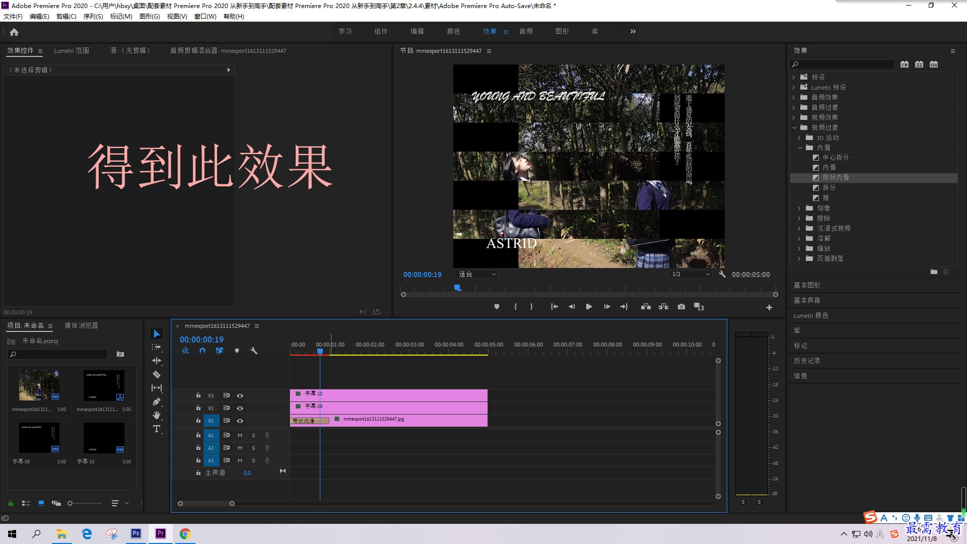Viewport: 967px width, 544px height.
Task: Click Add Marker in Program monitor
Action: [497, 307]
